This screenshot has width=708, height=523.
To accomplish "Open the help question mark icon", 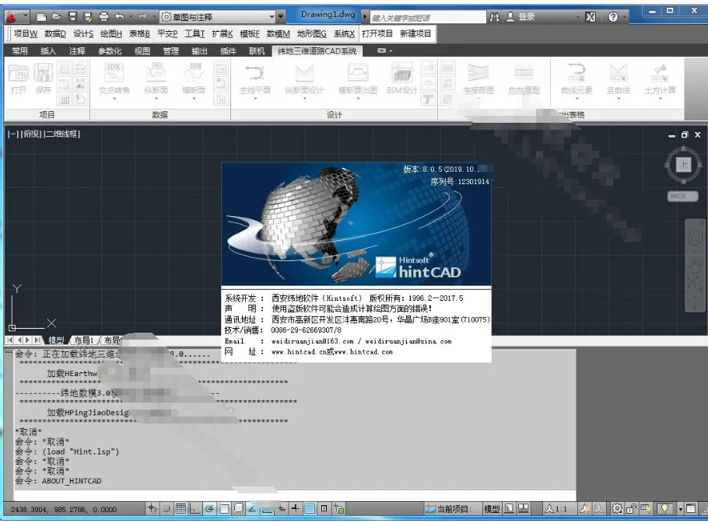I will coord(613,17).
